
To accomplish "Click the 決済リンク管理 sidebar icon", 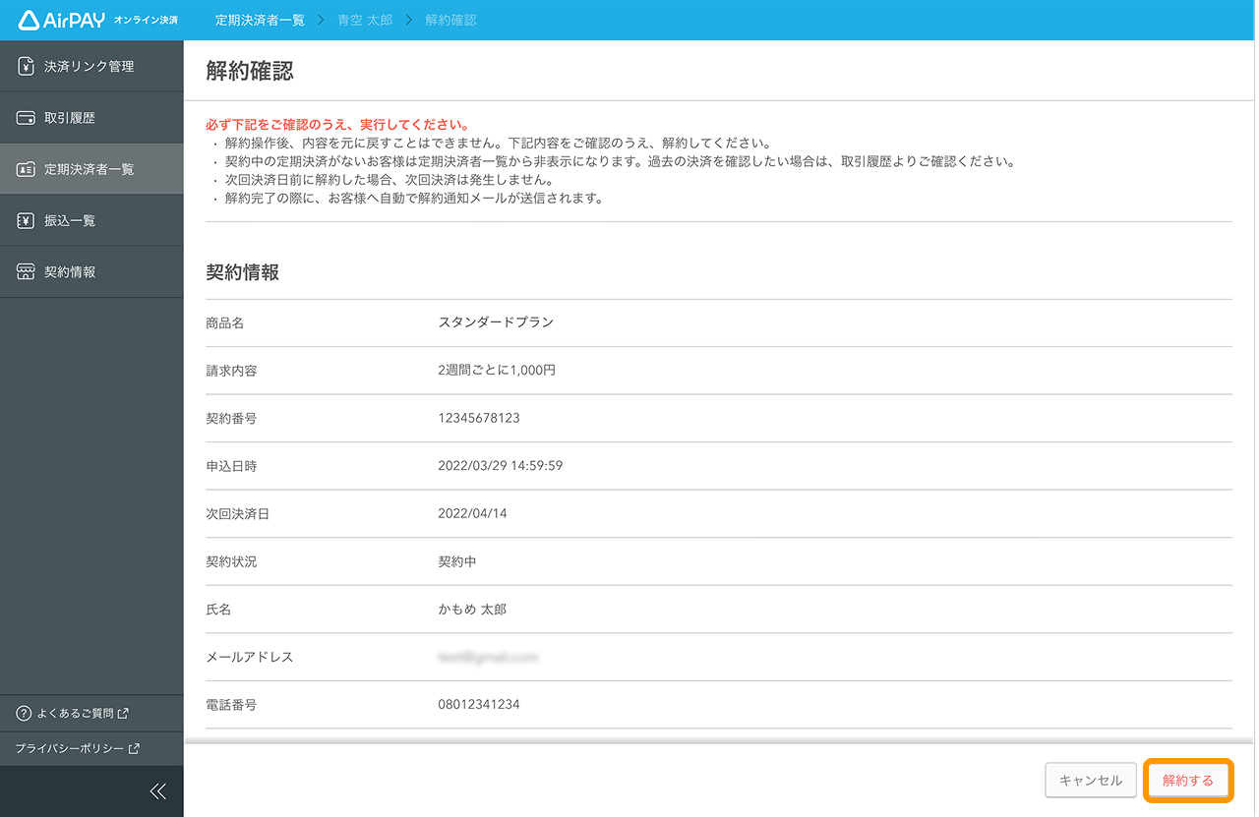I will (x=27, y=67).
